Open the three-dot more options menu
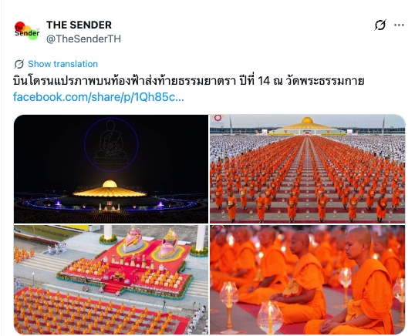415x336 pixels. click(399, 25)
